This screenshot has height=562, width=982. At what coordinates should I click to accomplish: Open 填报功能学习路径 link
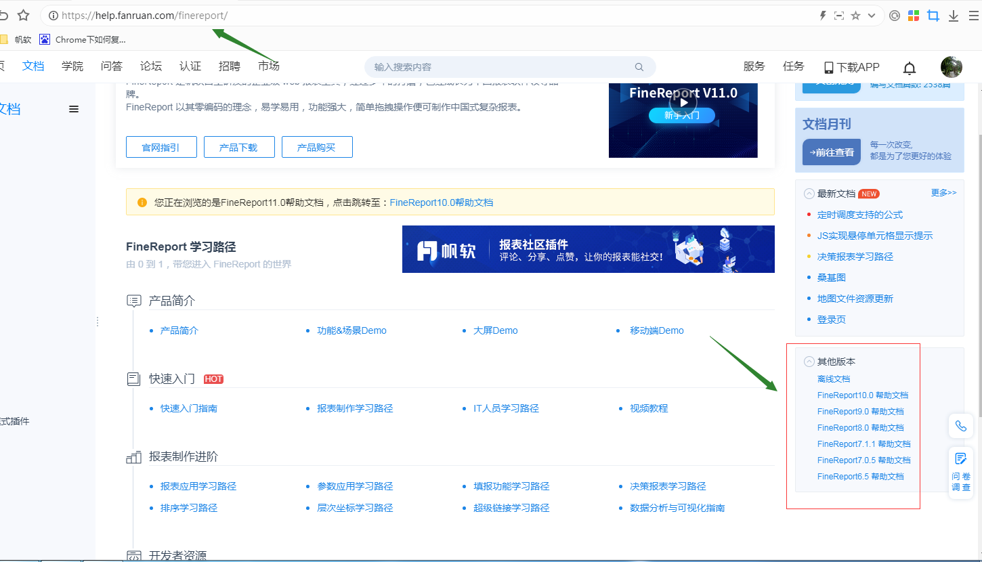pyautogui.click(x=511, y=486)
